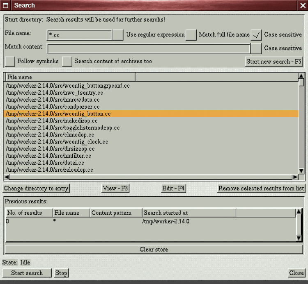308x284 pixels.
Task: Click the Clear store button
Action: [x=154, y=250]
